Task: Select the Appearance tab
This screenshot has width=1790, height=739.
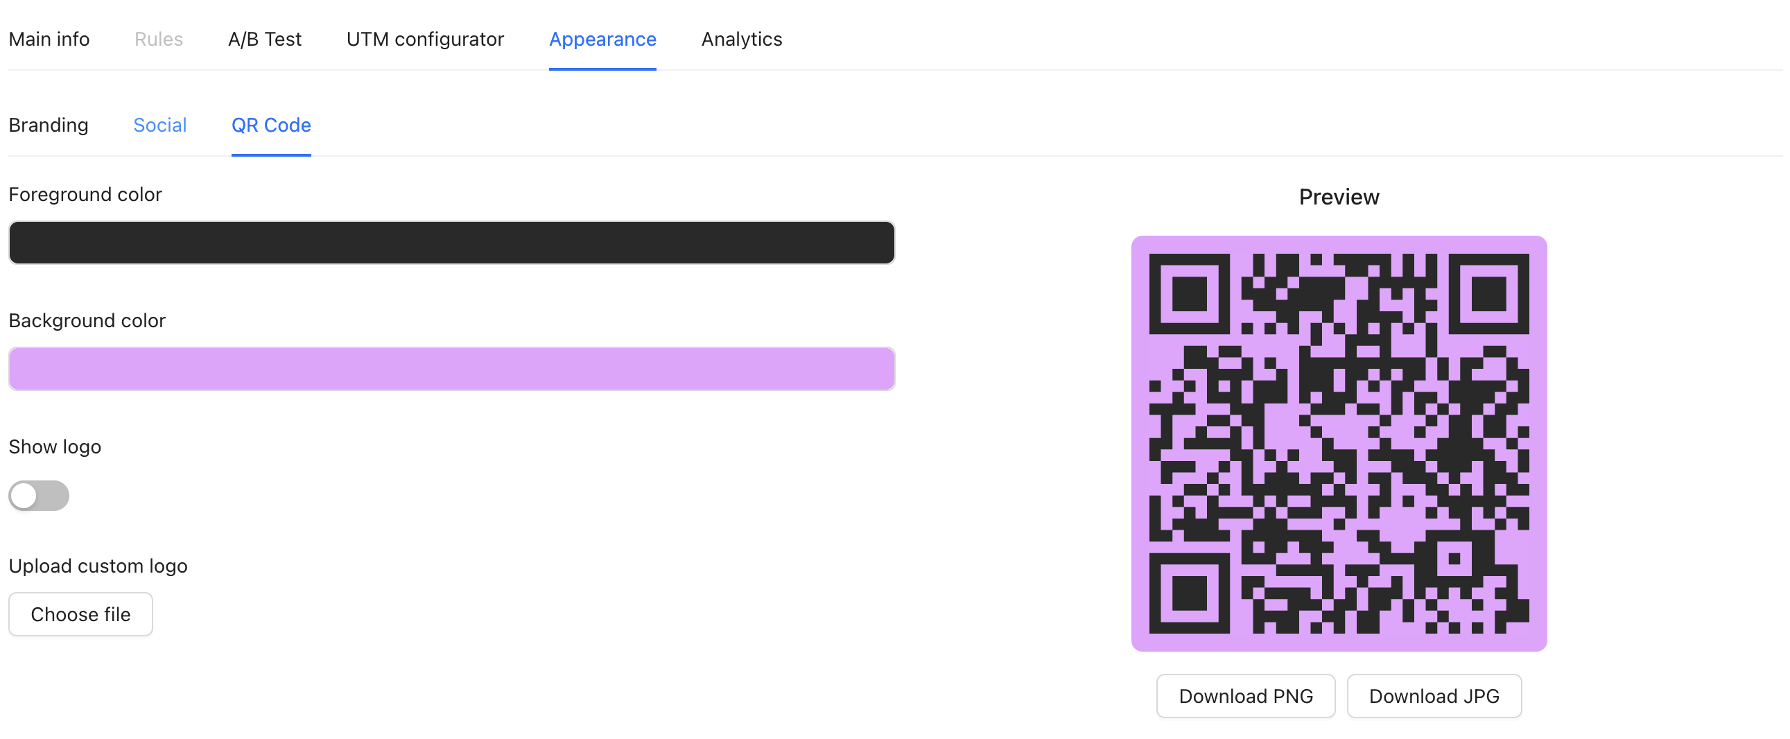Action: (x=602, y=39)
